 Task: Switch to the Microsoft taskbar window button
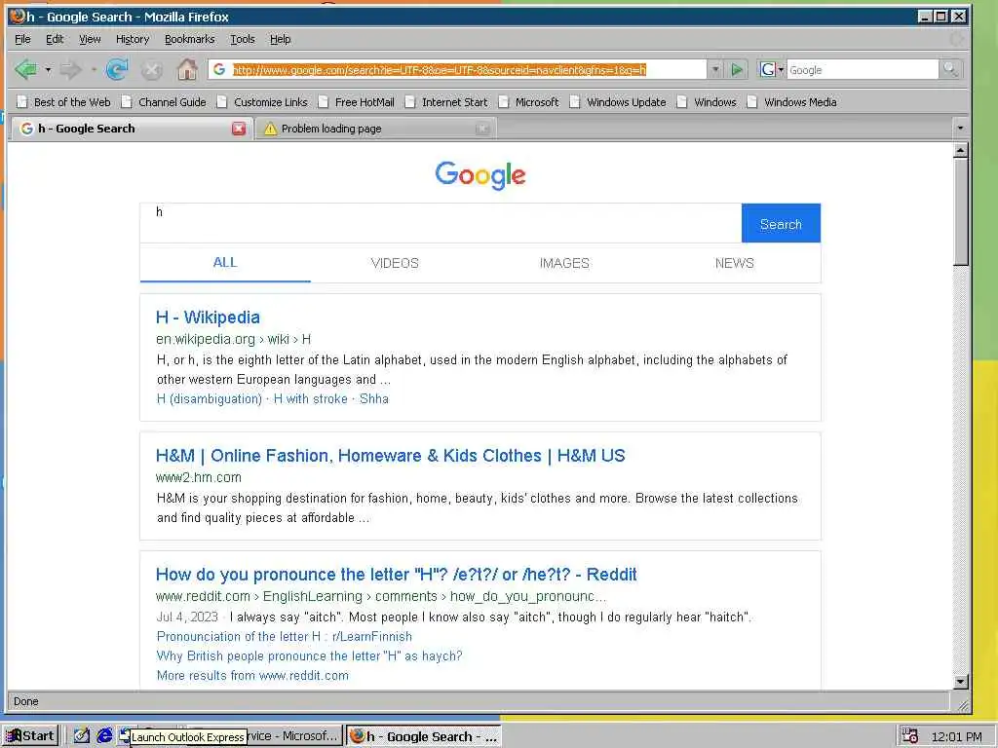point(294,736)
